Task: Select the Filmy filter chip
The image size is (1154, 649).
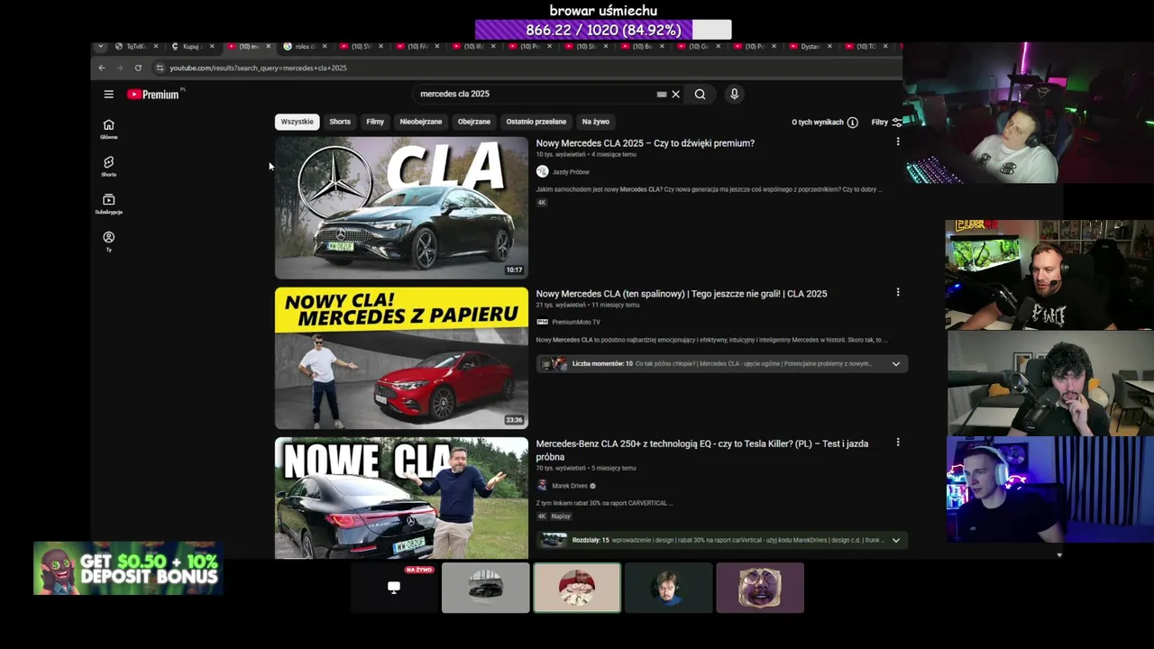Action: (375, 122)
